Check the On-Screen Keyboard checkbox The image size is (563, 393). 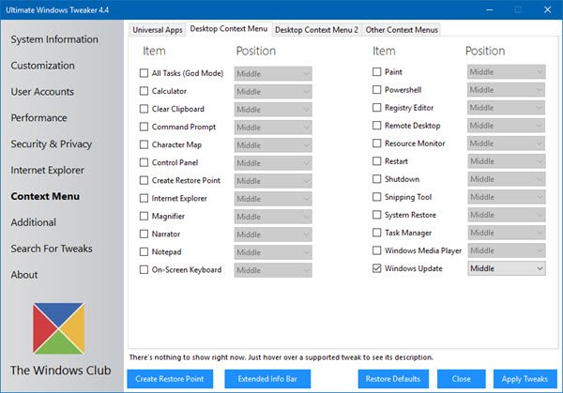point(144,269)
